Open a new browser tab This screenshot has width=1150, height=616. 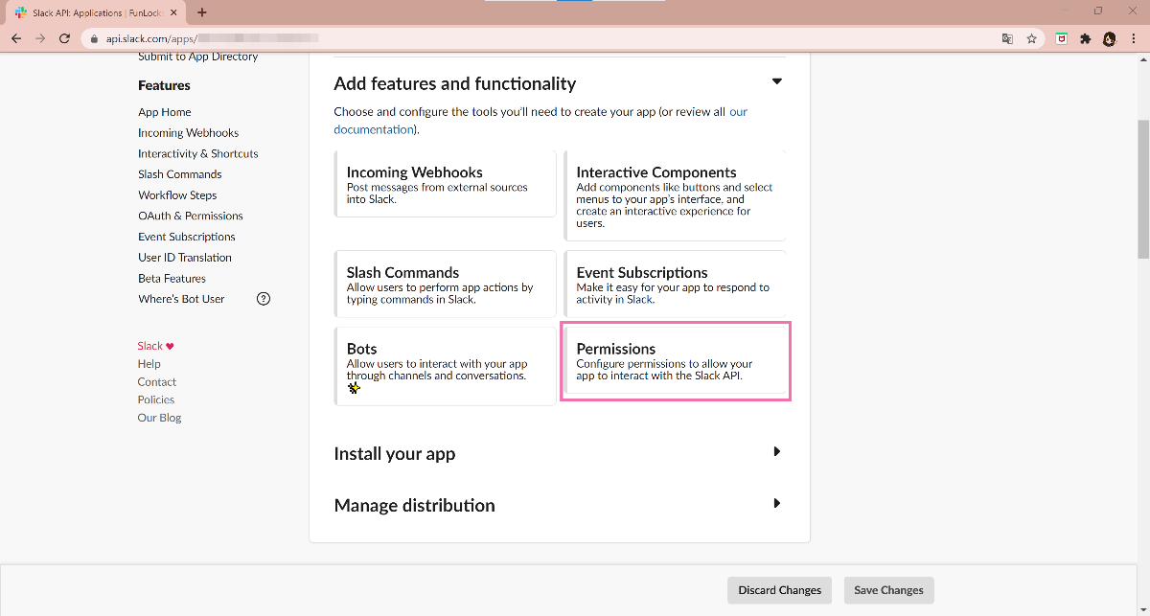pyautogui.click(x=202, y=12)
